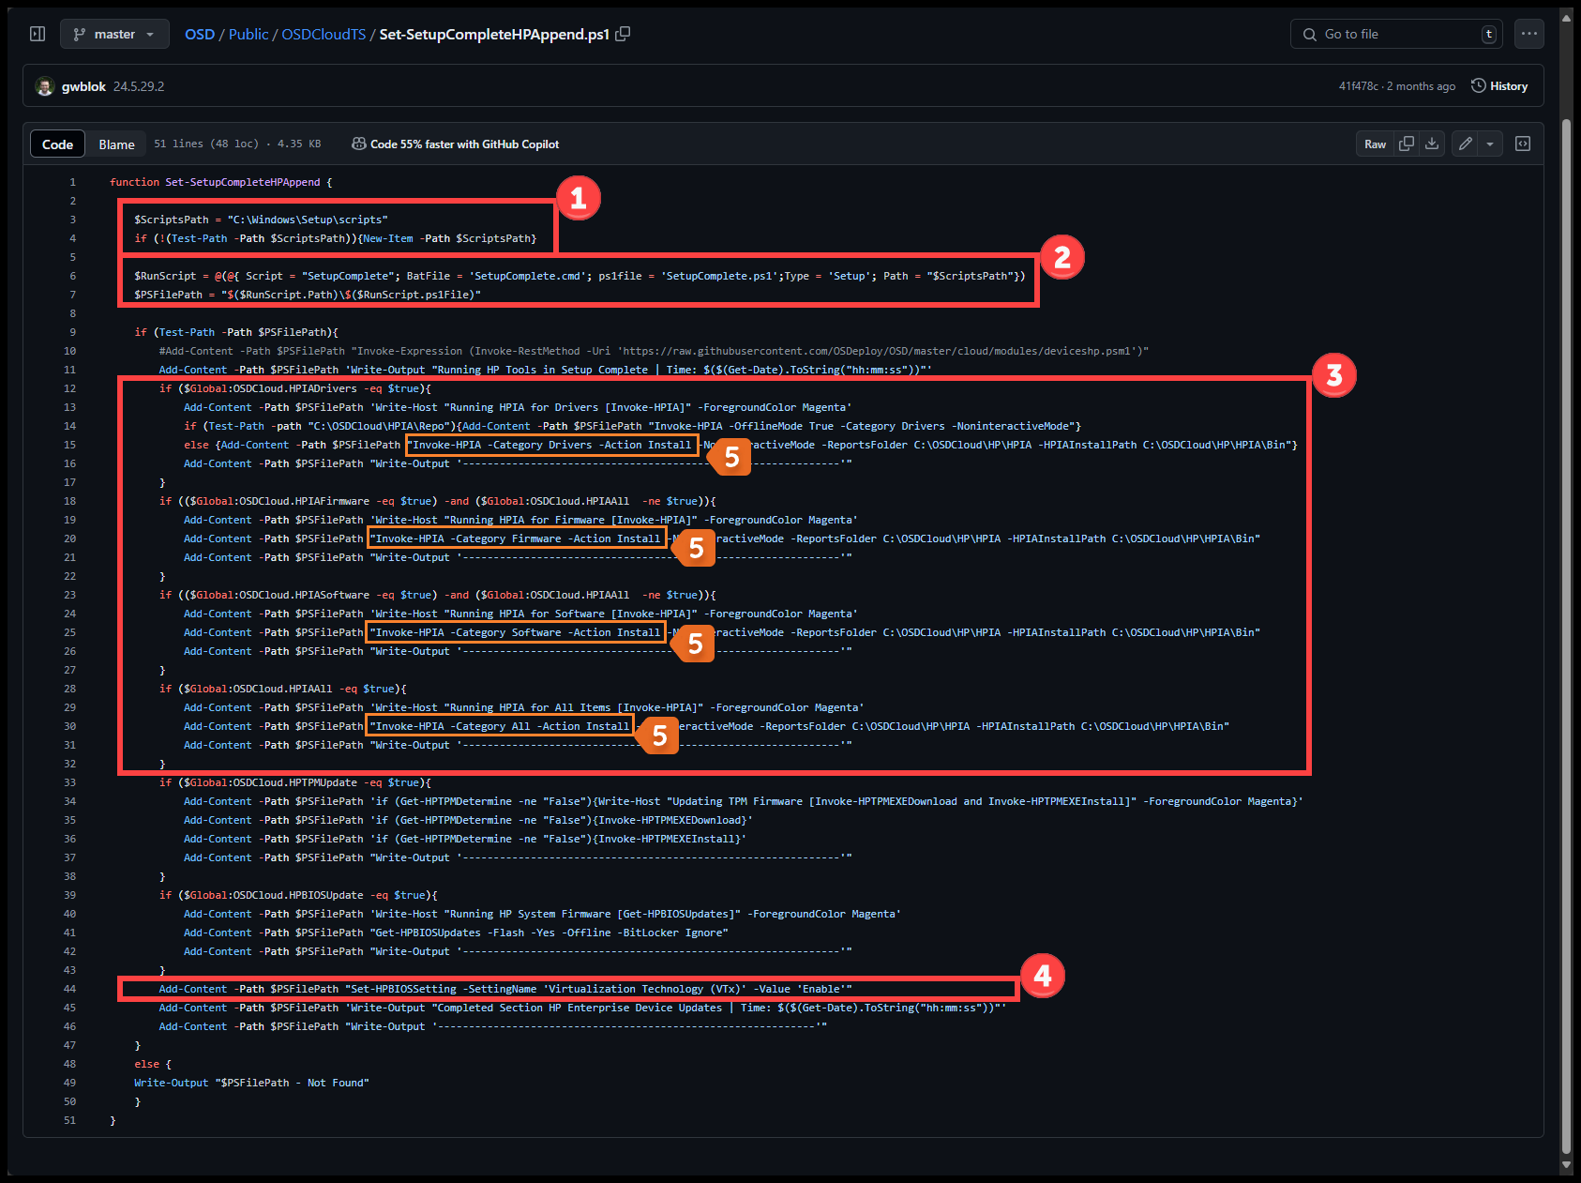Go to the OSDCloudTS folder breadcrumb
This screenshot has height=1183, width=1581.
[x=324, y=34]
